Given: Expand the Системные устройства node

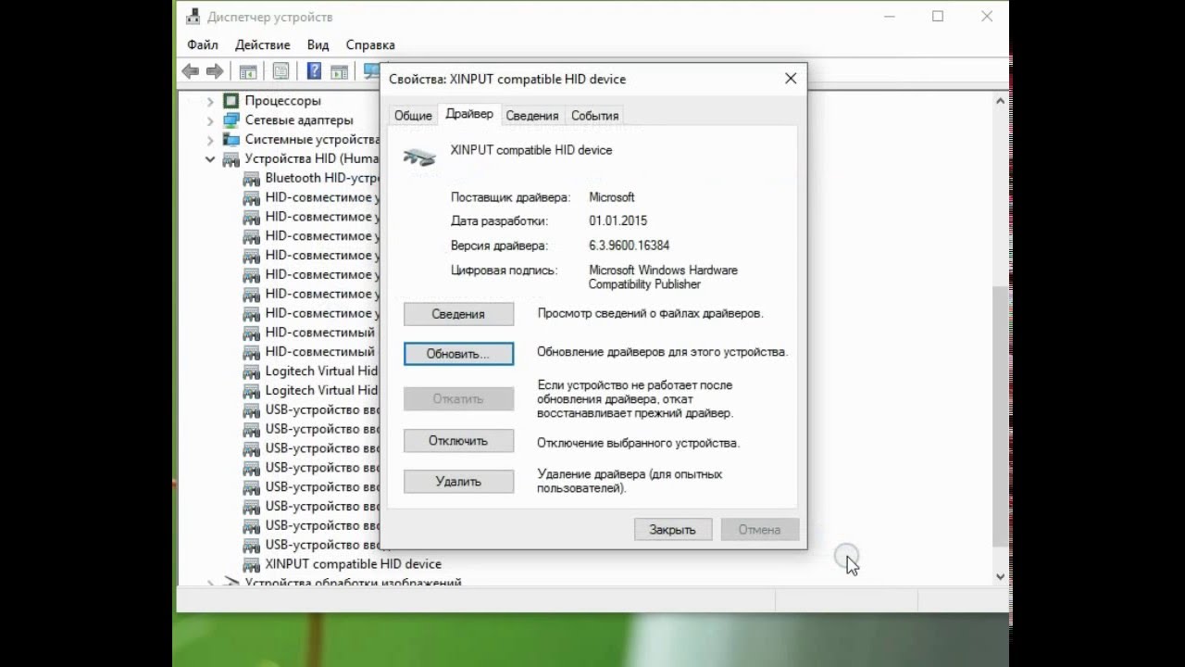Looking at the screenshot, I should [x=210, y=140].
